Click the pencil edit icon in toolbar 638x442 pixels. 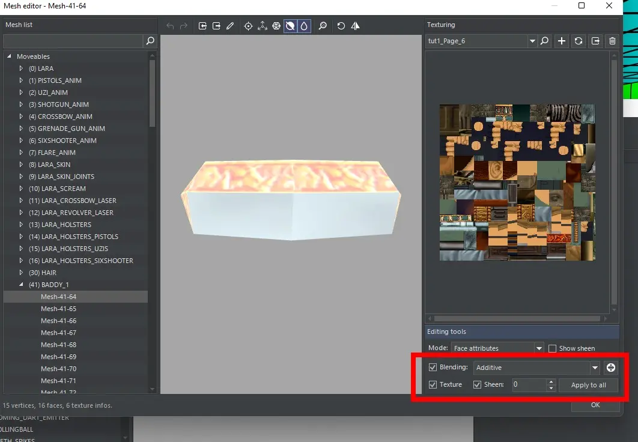pyautogui.click(x=231, y=26)
